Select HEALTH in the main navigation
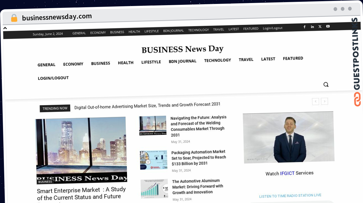363x203 pixels. pyautogui.click(x=126, y=63)
